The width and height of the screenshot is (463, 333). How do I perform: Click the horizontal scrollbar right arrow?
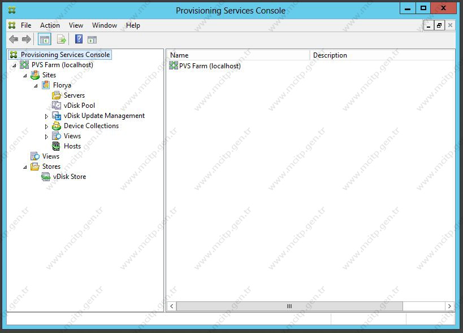449,306
